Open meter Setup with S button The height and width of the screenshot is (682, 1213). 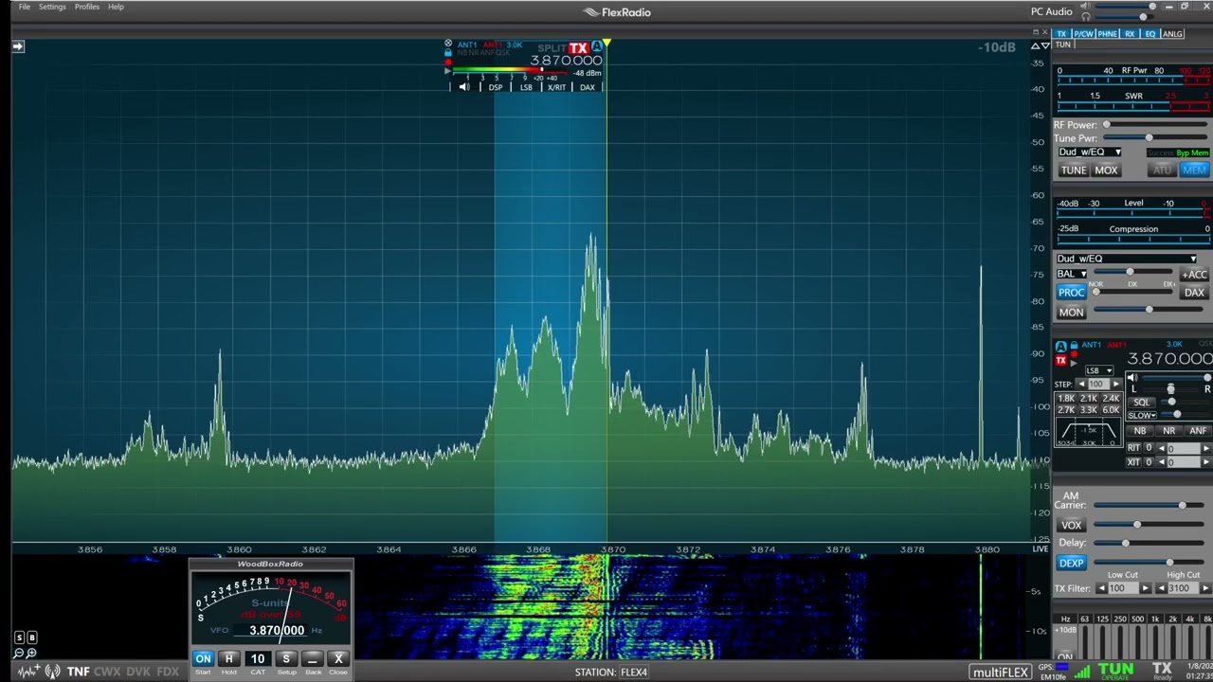285,658
